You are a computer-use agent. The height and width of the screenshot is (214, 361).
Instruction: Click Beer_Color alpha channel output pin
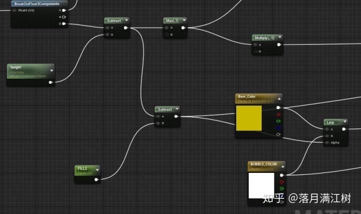click(278, 134)
